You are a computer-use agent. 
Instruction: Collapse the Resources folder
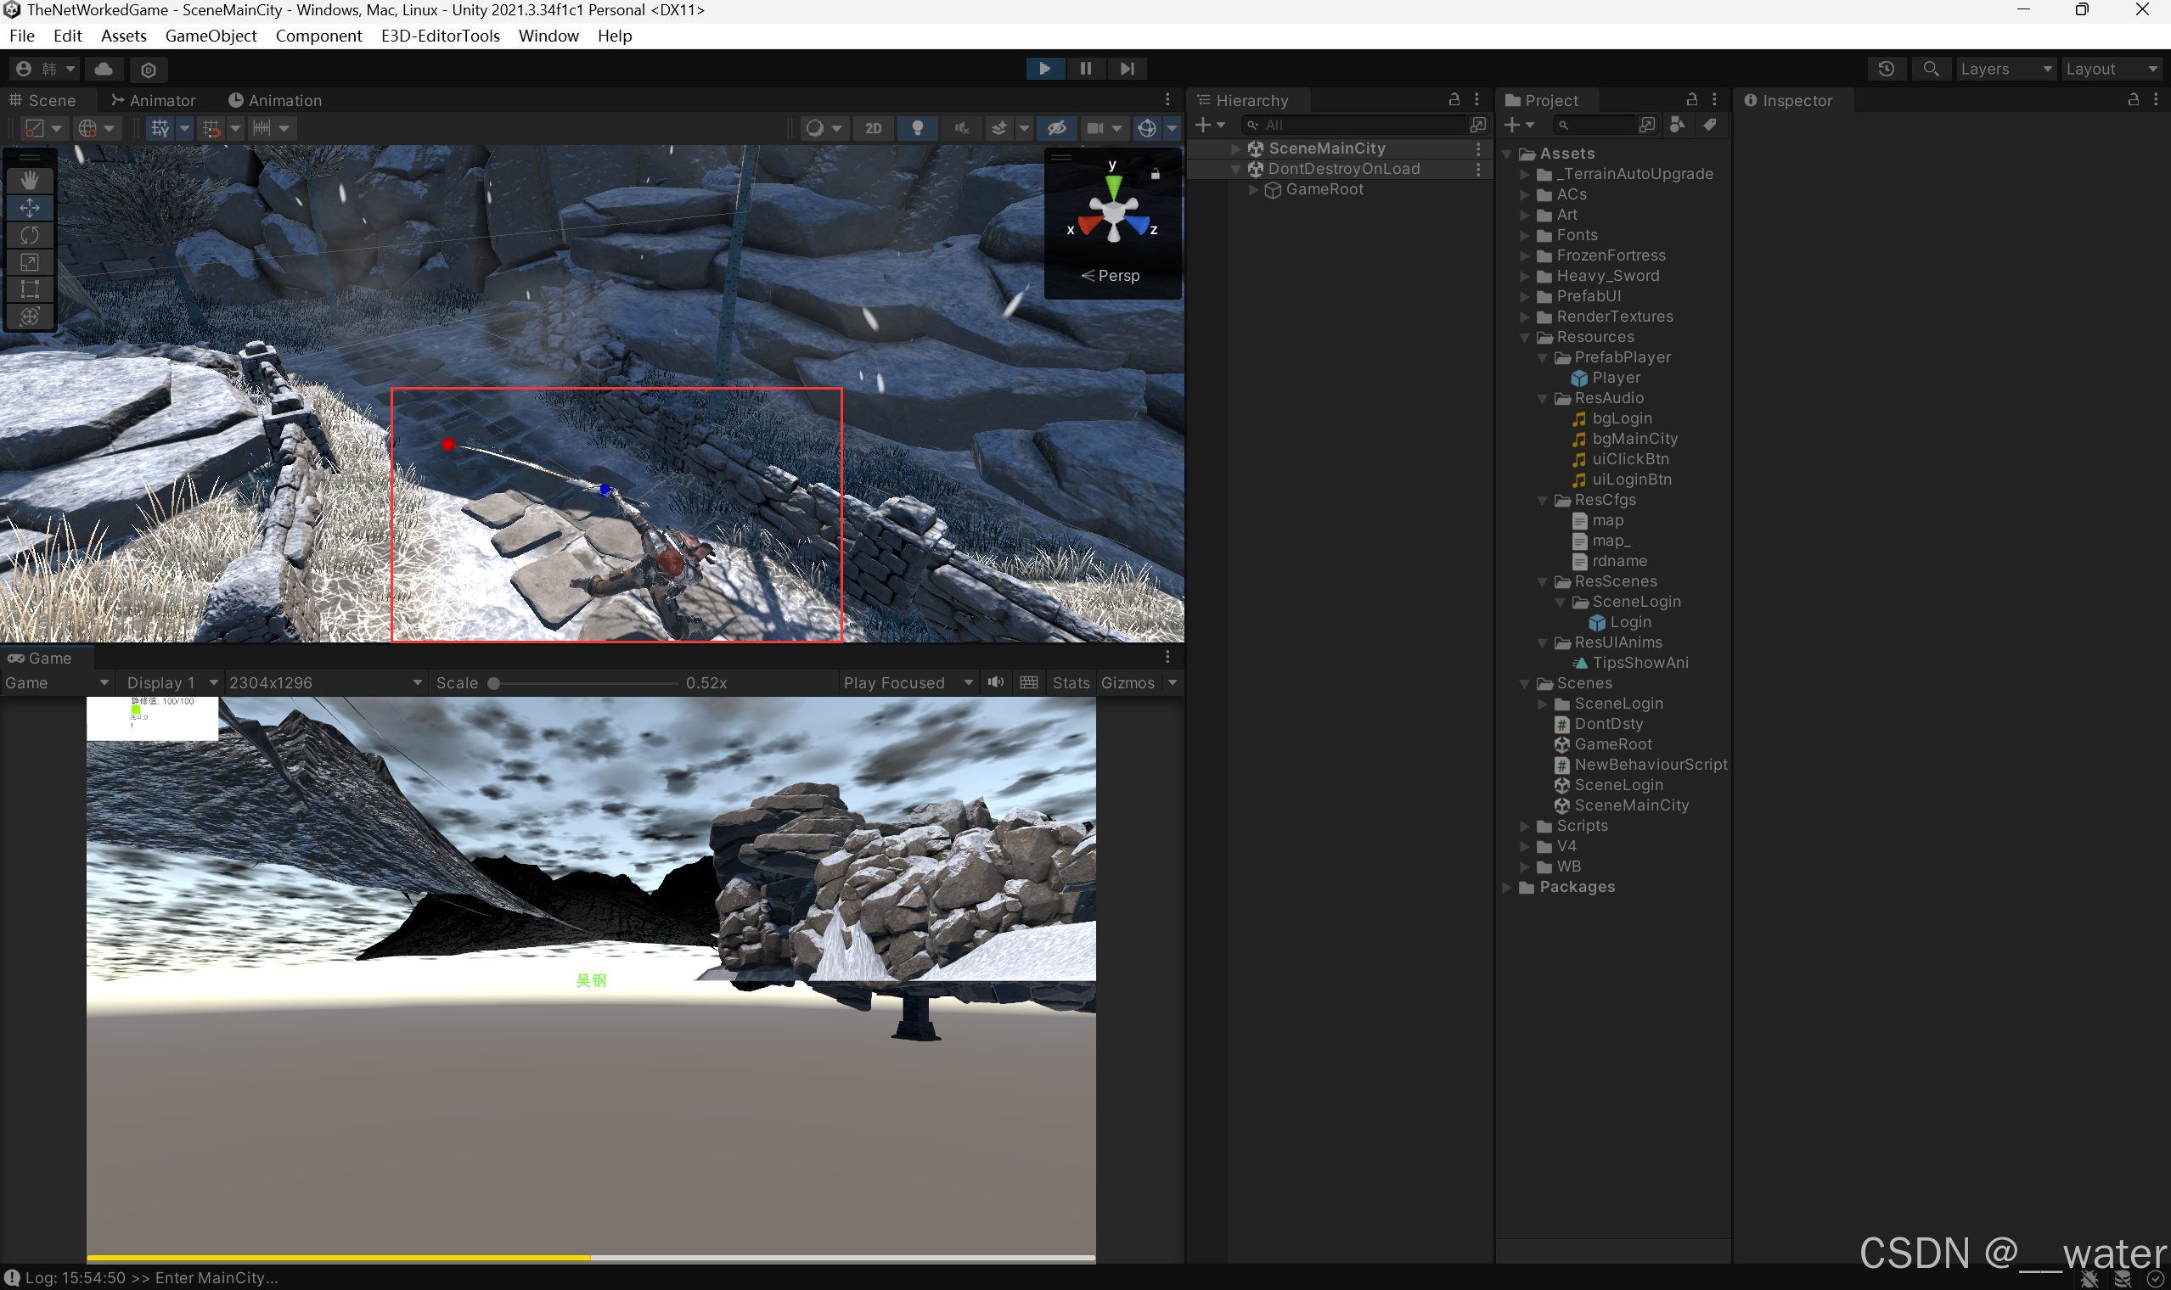[1524, 337]
